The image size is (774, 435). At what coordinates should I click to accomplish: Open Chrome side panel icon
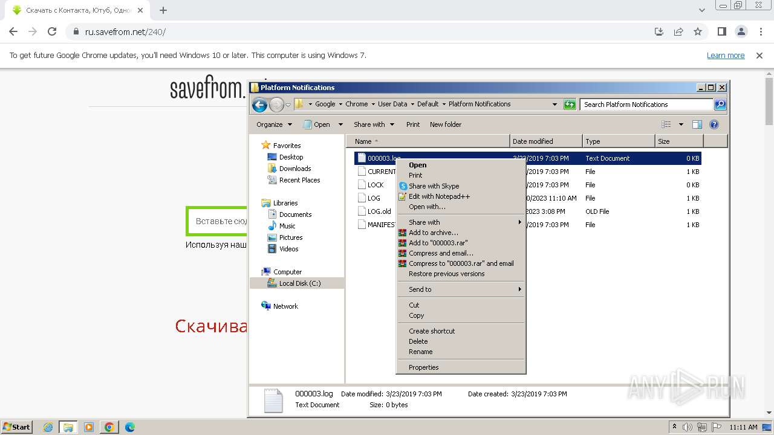pyautogui.click(x=721, y=31)
